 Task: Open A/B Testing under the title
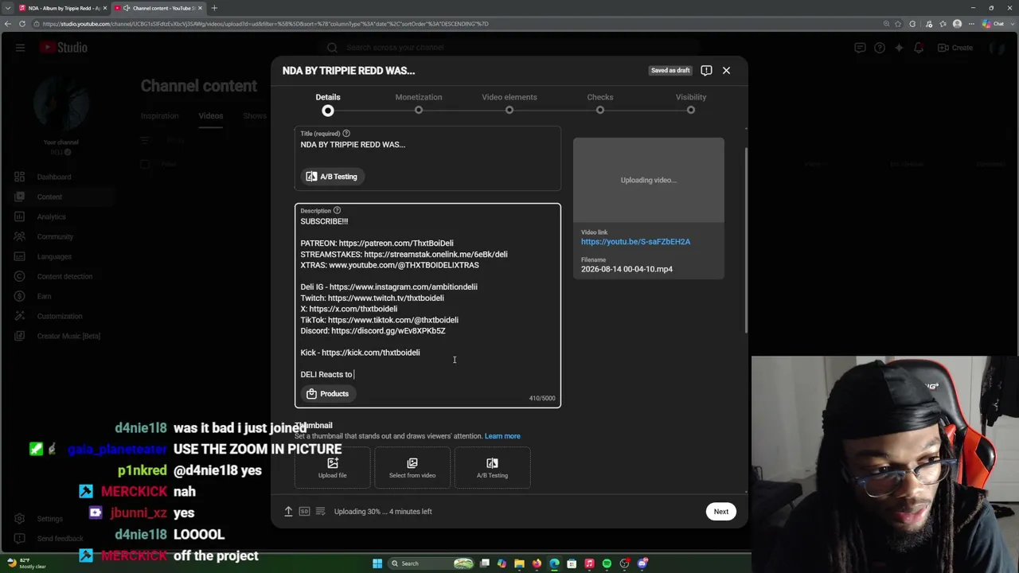point(332,177)
